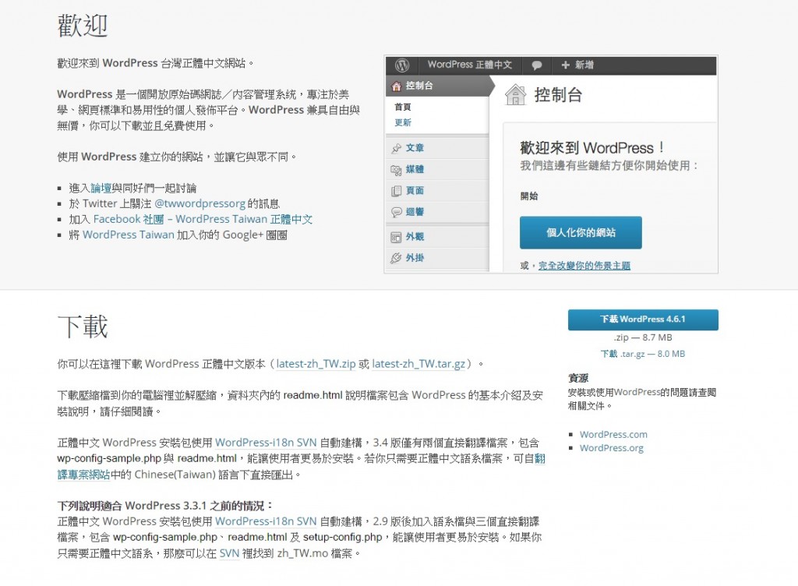Click the WordPress logo in screenshot's admin bar
Viewport: 798px width, 586px height.
(x=402, y=65)
